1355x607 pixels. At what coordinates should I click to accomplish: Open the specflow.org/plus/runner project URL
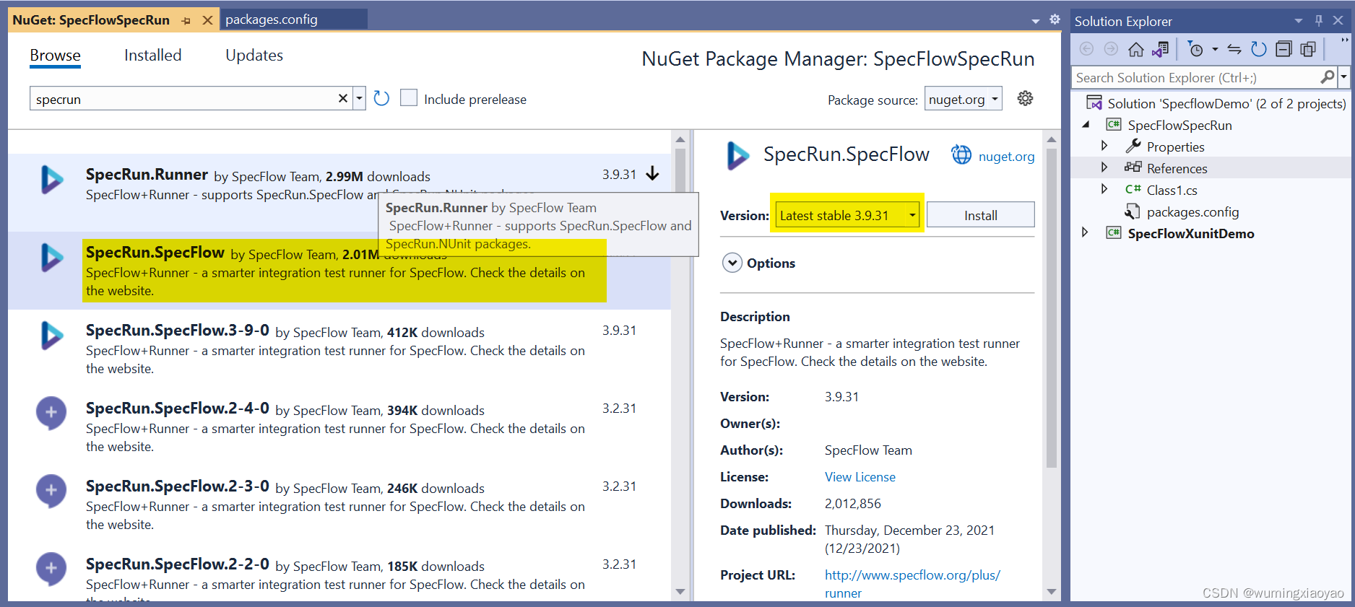pyautogui.click(x=912, y=584)
